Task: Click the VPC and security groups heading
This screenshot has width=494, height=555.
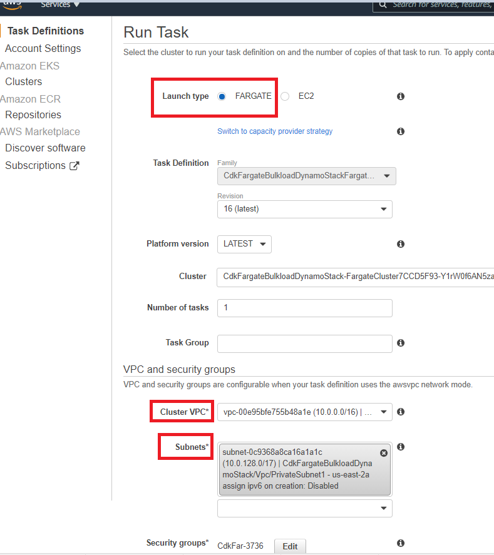Action: [x=179, y=370]
